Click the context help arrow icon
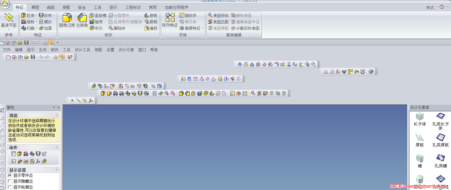The image size is (451, 190). click(x=70, y=57)
